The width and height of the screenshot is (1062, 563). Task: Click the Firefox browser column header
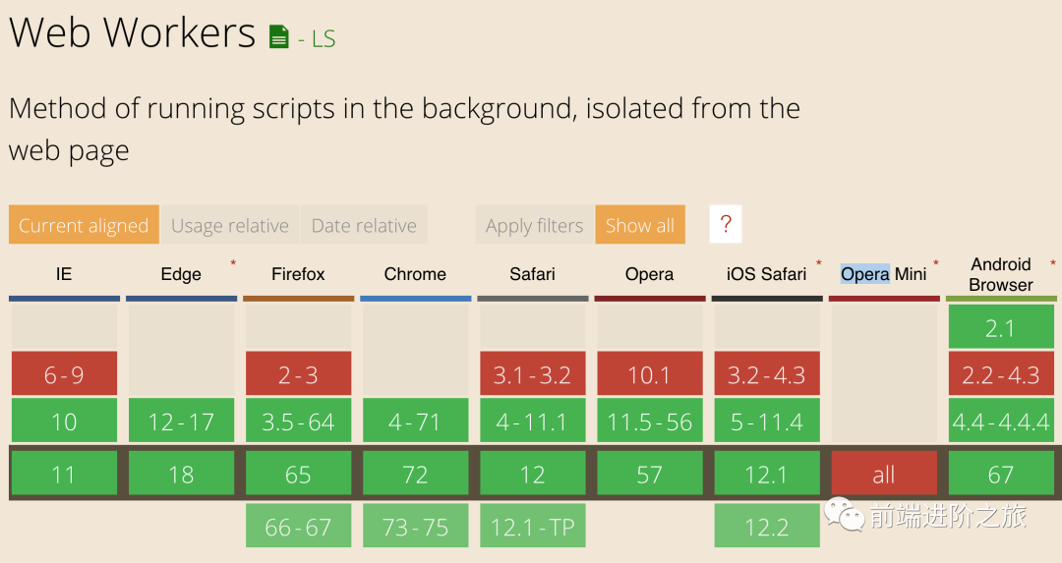tap(298, 274)
